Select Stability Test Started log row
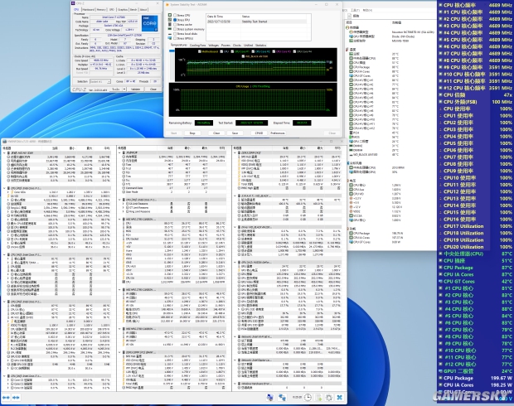The width and height of the screenshot is (514, 406). 257,22
